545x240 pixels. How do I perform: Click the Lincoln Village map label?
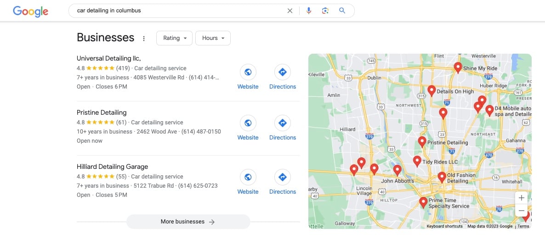[364, 191]
